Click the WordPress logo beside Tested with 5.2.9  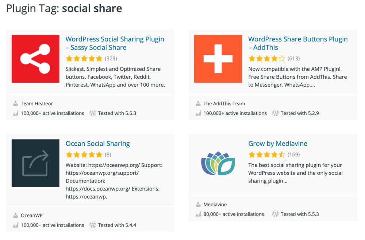[275, 113]
